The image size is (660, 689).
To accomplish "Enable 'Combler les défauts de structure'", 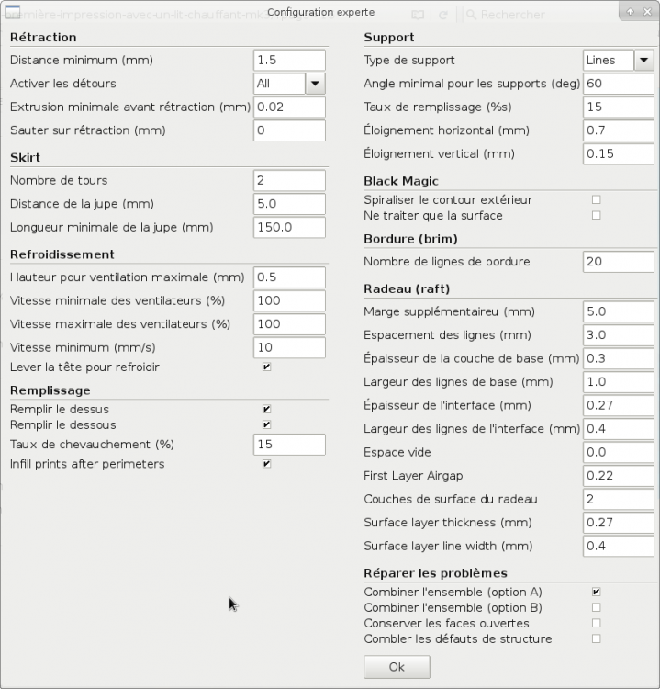I will tap(597, 638).
